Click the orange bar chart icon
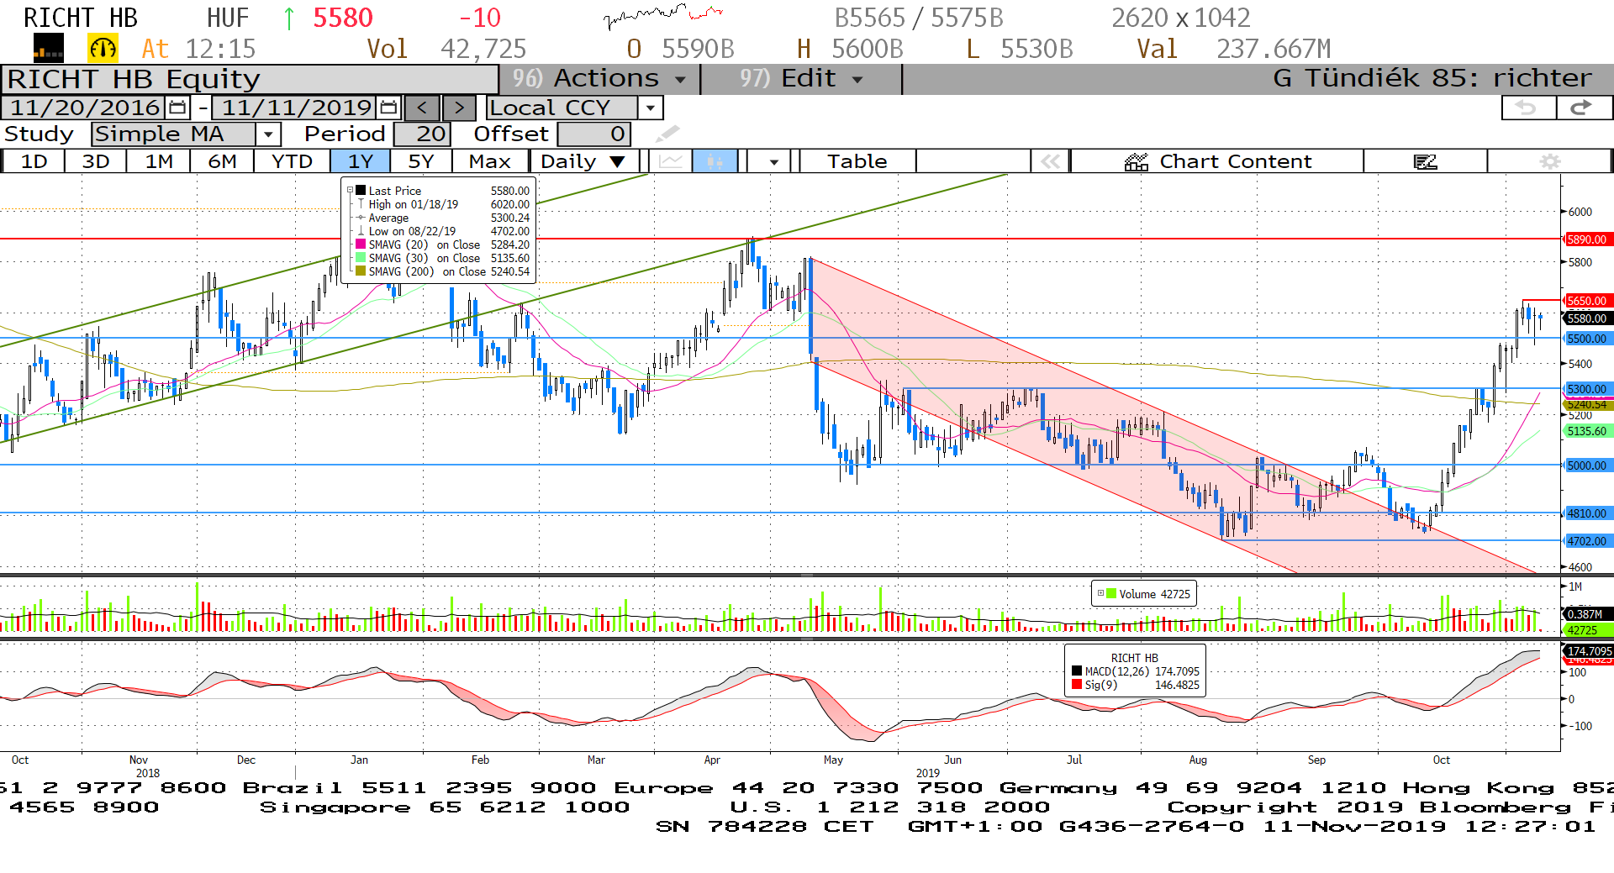The width and height of the screenshot is (1614, 873). (48, 49)
